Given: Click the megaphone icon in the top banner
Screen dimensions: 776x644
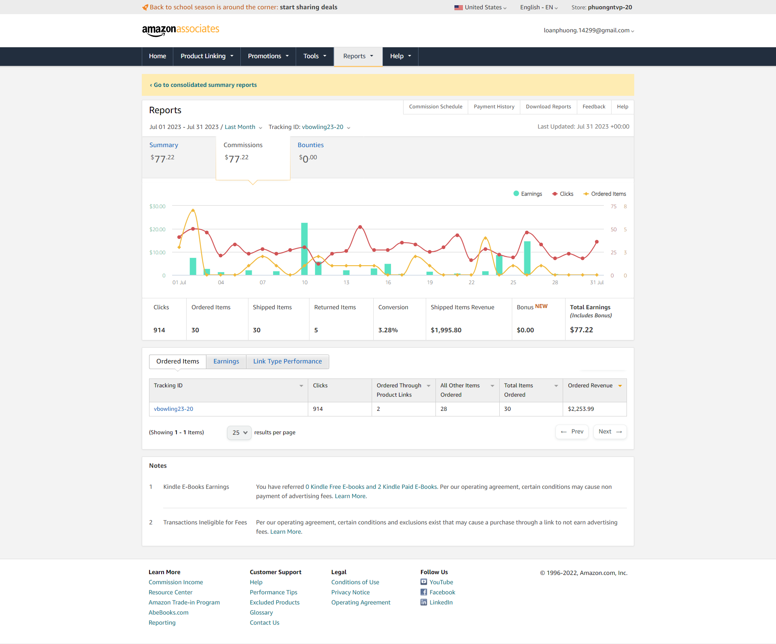Looking at the screenshot, I should point(145,7).
